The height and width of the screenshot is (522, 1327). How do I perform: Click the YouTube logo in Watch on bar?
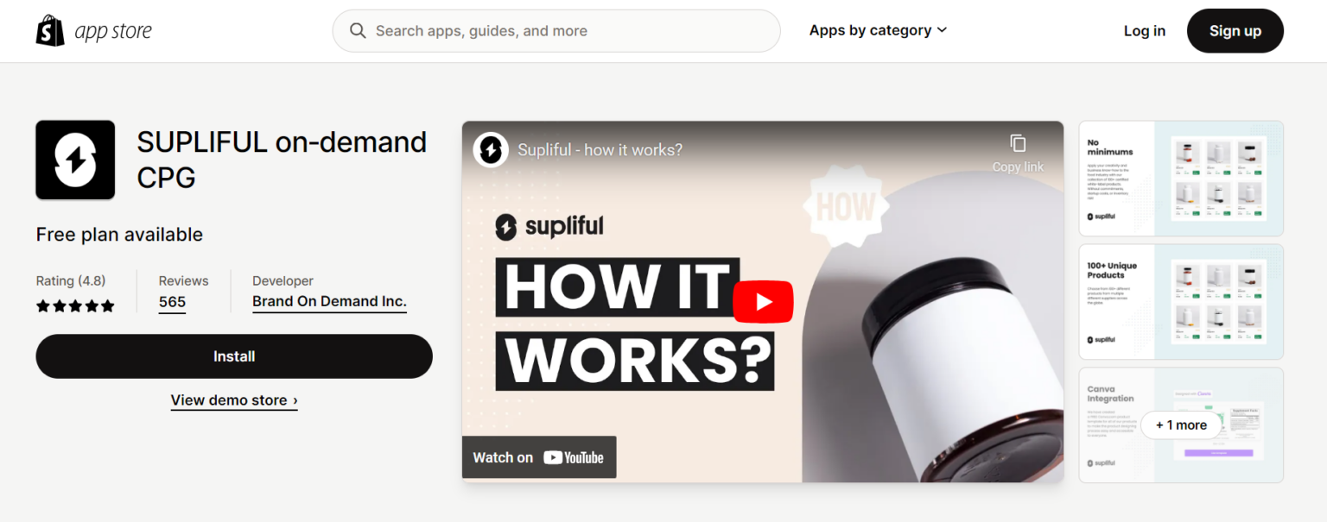[574, 457]
